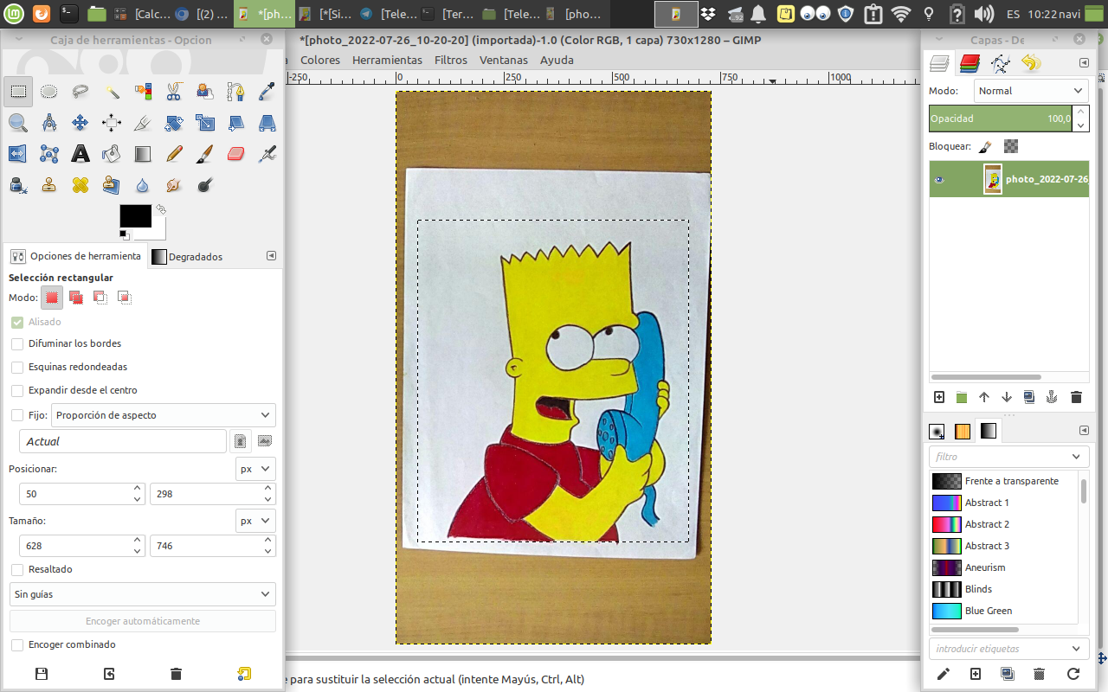Create a new layer in Capas panel
This screenshot has height=692, width=1108.
point(939,397)
